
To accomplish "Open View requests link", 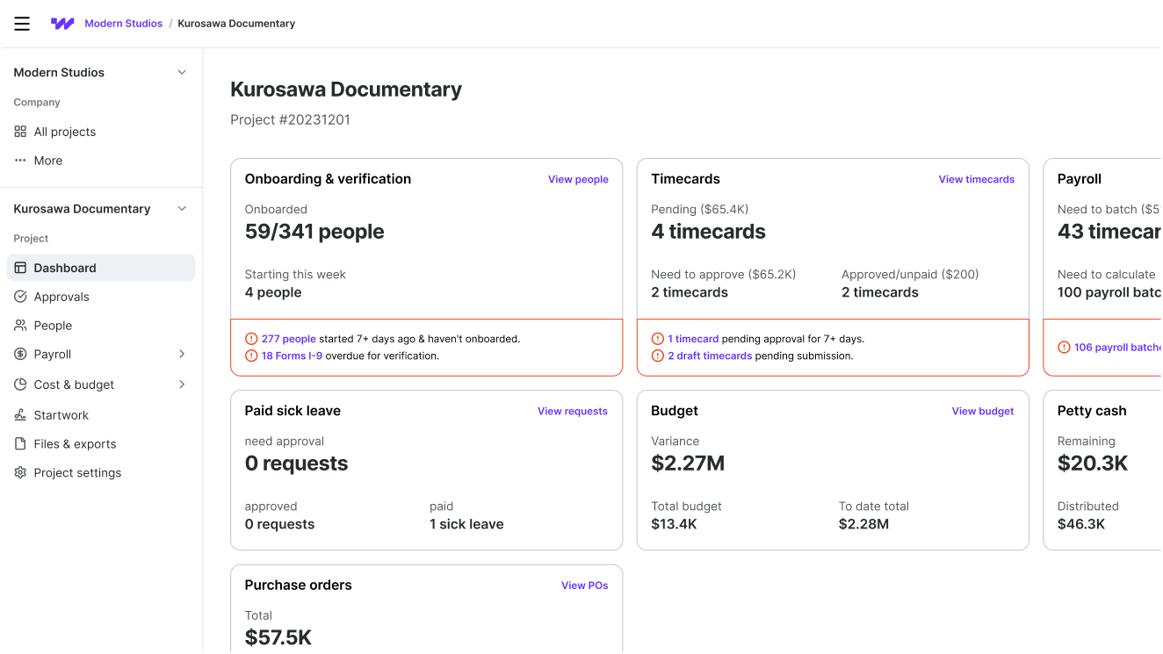I will 573,411.
